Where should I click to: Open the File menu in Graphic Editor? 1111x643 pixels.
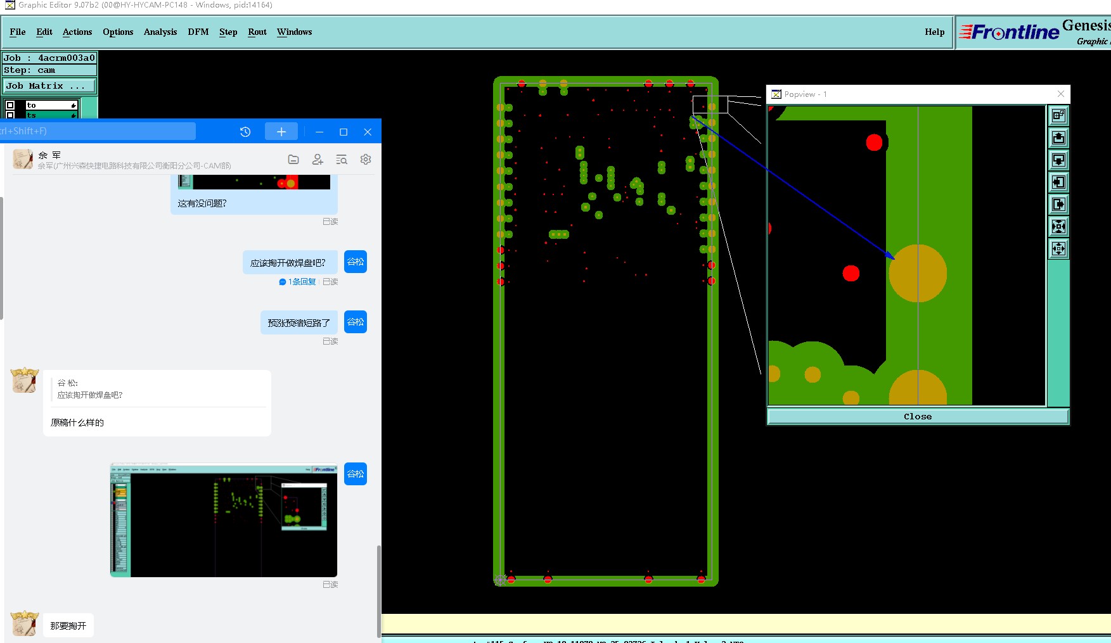18,32
